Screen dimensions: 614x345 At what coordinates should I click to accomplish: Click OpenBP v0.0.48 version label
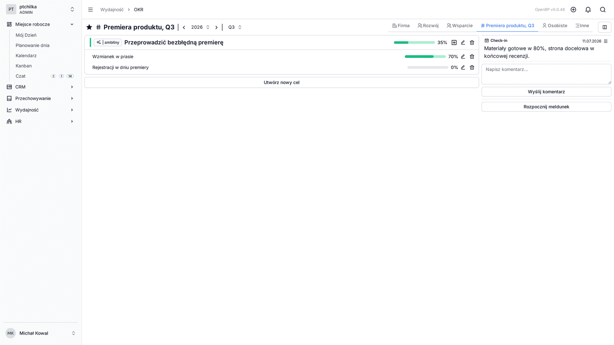(550, 10)
